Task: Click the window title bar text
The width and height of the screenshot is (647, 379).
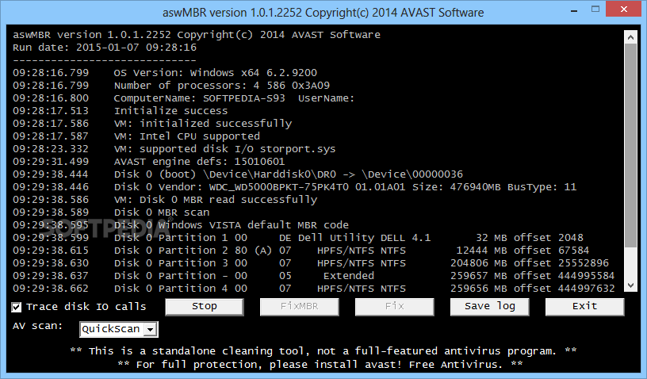Action: pos(323,13)
